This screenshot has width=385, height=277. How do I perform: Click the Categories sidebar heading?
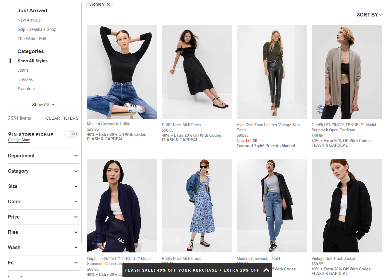point(31,51)
